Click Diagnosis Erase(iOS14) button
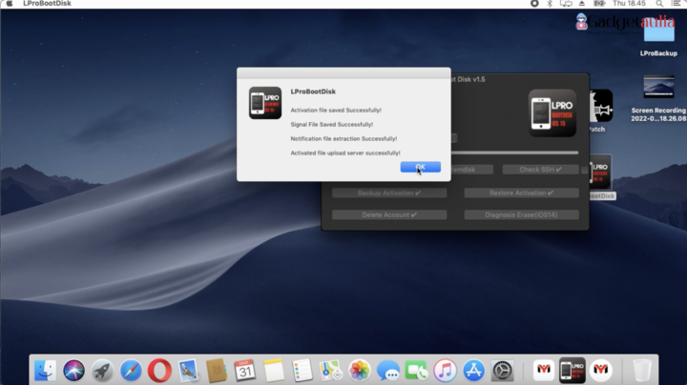687x385 pixels. click(x=521, y=214)
